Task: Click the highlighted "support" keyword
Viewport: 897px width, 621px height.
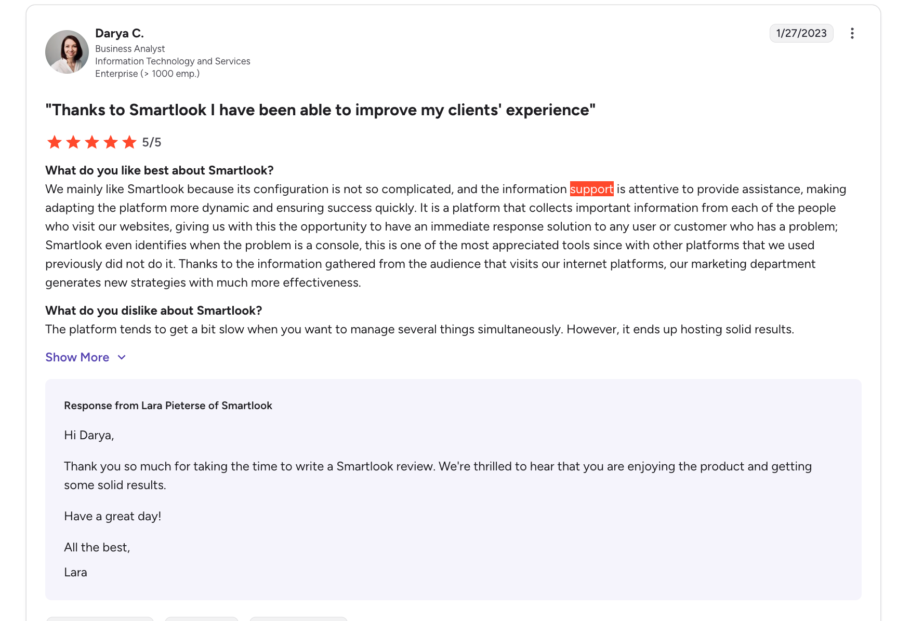Action: 591,189
